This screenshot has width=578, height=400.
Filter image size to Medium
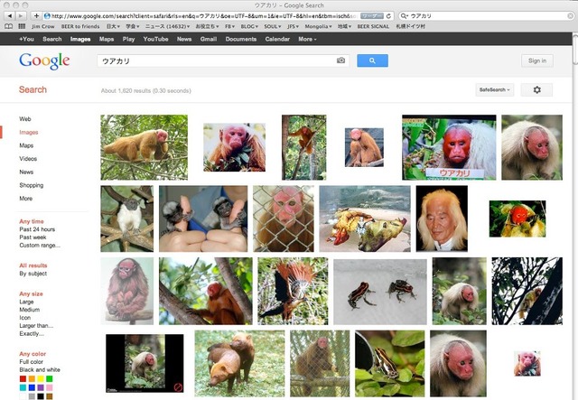tap(30, 310)
